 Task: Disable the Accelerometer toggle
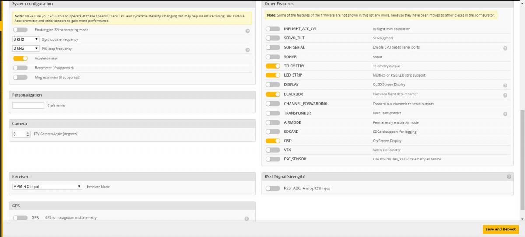click(x=20, y=58)
